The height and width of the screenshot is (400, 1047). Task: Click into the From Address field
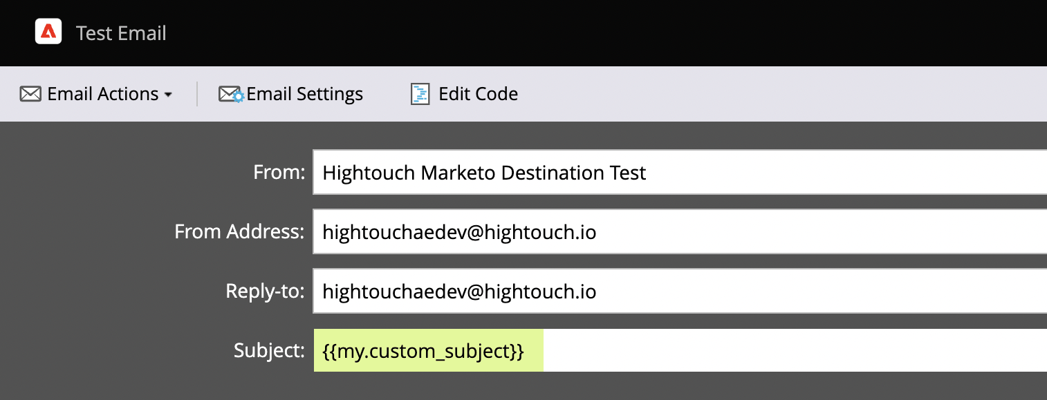pyautogui.click(x=678, y=232)
